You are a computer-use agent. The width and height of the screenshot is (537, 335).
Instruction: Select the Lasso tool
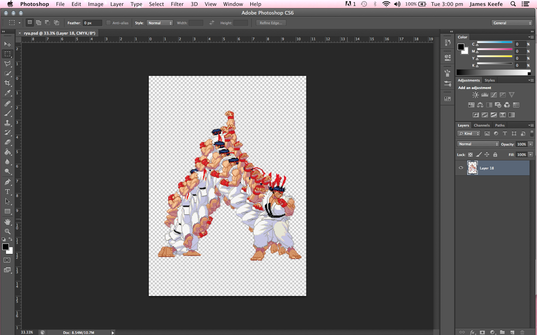pos(7,64)
